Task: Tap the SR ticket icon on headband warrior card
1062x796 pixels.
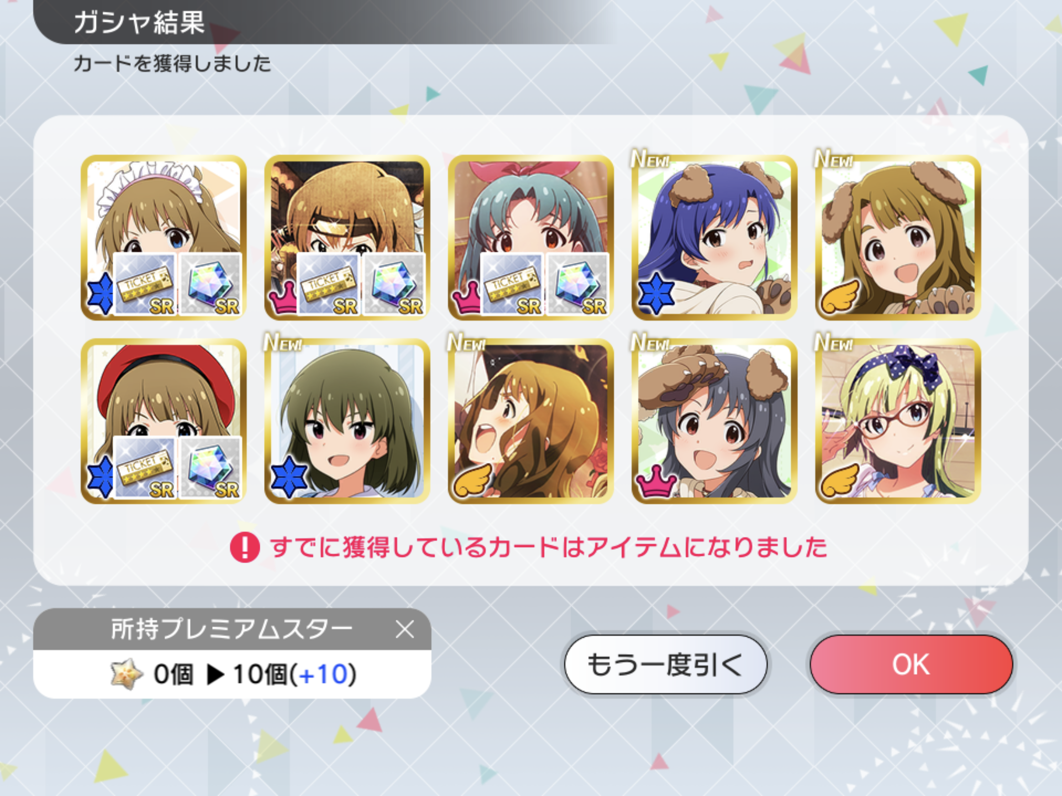Action: tap(329, 284)
